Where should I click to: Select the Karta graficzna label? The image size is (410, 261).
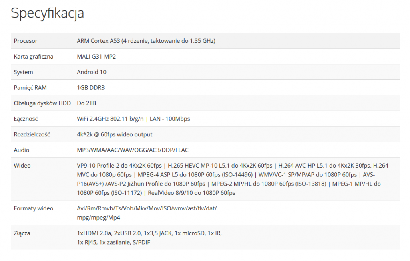[x=34, y=57]
